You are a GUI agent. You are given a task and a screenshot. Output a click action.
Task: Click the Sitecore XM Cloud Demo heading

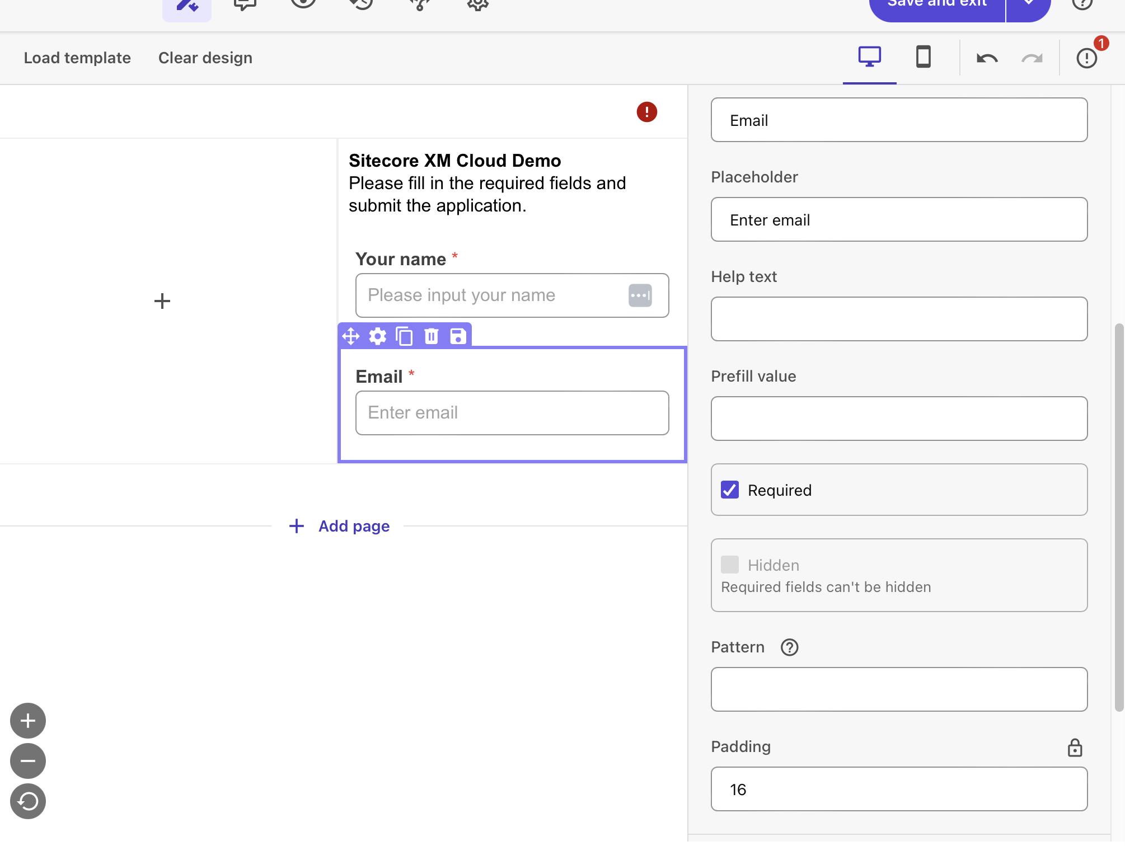pyautogui.click(x=455, y=161)
